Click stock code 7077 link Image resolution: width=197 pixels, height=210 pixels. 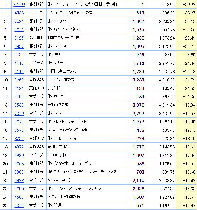[x=19, y=122]
